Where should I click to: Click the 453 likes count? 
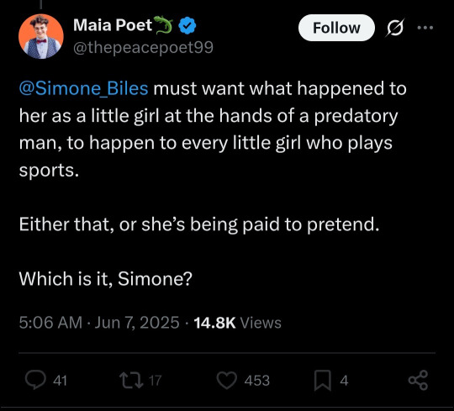[x=257, y=380]
